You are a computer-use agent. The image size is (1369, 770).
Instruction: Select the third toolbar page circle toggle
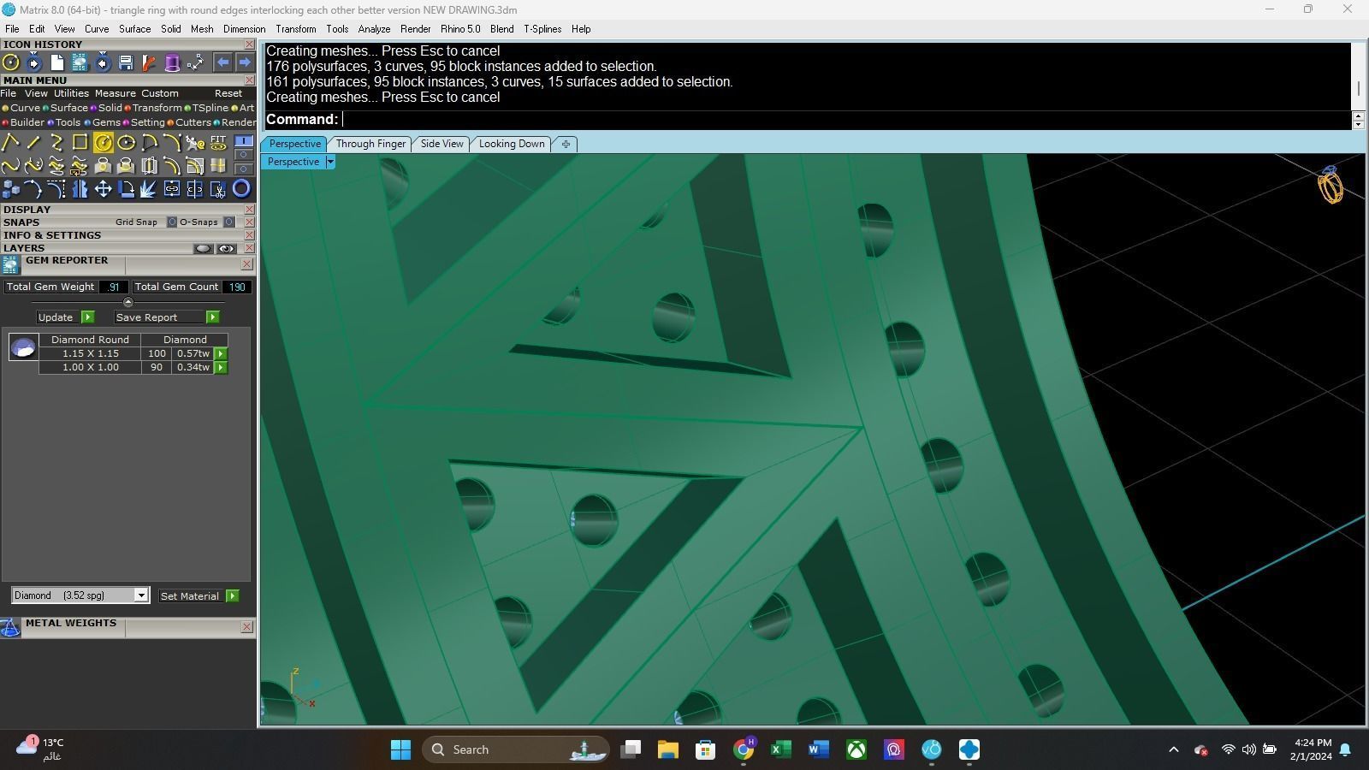[244, 168]
